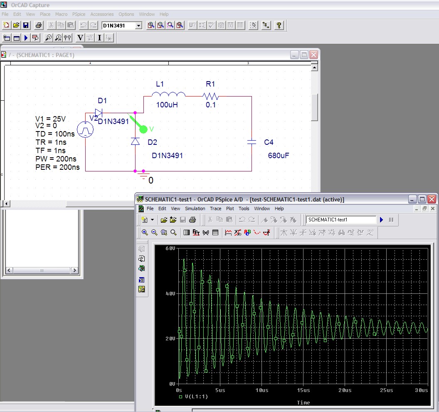Open Place menu in OrCAD Capture
The image size is (439, 412).
45,14
